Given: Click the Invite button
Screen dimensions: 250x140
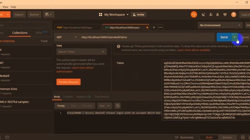Looking at the screenshot, I should [x=139, y=15].
